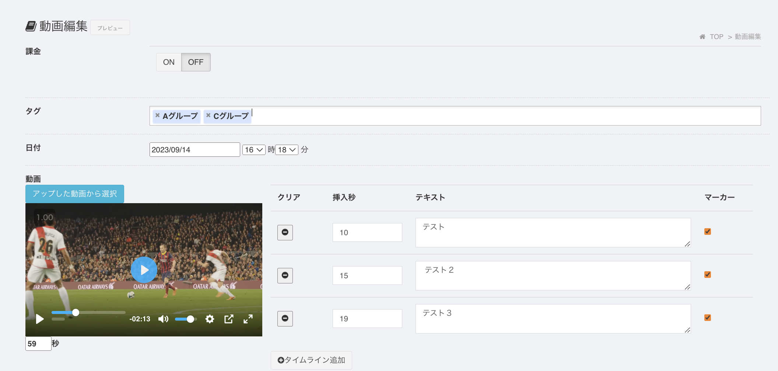Viewport: 778px width, 371px height.
Task: Click the home icon in breadcrumb
Action: pyautogui.click(x=702, y=37)
